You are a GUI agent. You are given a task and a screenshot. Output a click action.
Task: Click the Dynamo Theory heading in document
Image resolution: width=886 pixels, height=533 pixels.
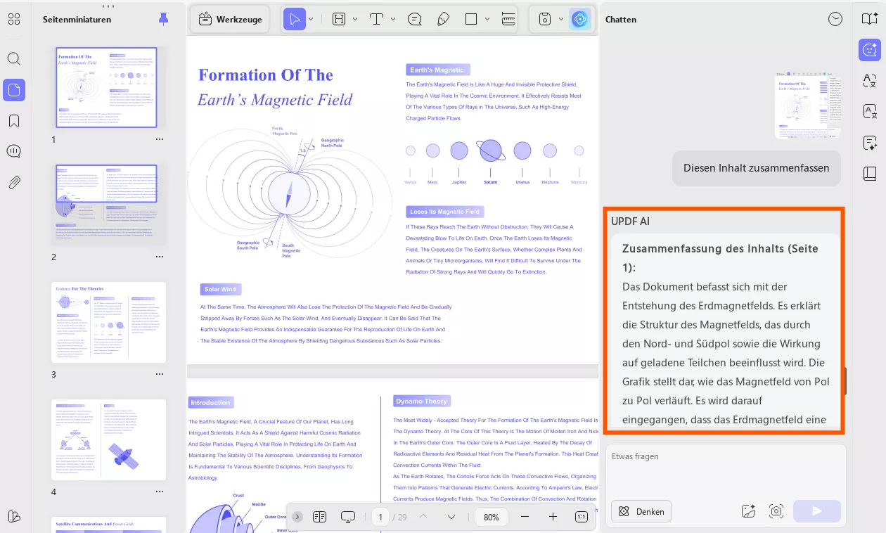[421, 402]
